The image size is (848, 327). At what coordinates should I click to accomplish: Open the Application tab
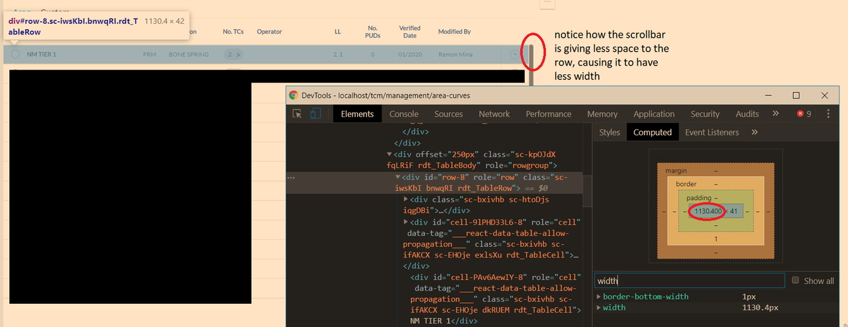(654, 114)
